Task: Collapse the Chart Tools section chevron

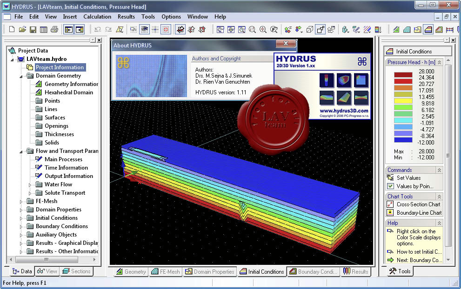Action: (439, 197)
